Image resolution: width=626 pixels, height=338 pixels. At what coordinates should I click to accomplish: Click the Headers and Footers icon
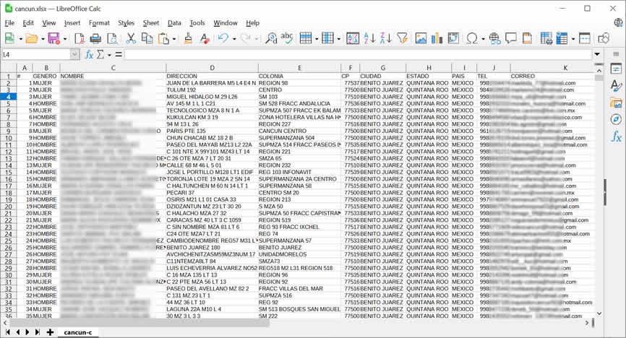(528, 38)
